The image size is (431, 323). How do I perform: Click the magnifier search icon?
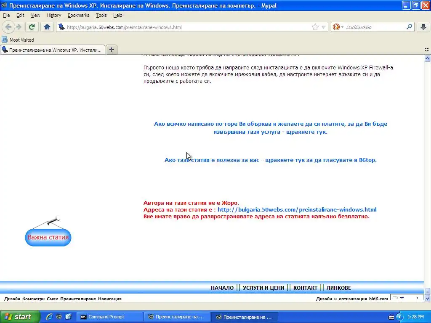coord(409,27)
